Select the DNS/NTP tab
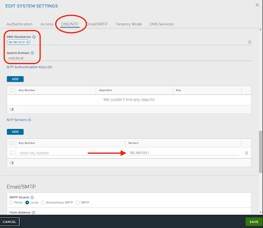The image size is (263, 228). [x=69, y=24]
